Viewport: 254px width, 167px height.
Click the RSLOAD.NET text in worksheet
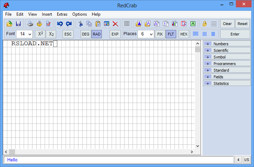pos(32,43)
